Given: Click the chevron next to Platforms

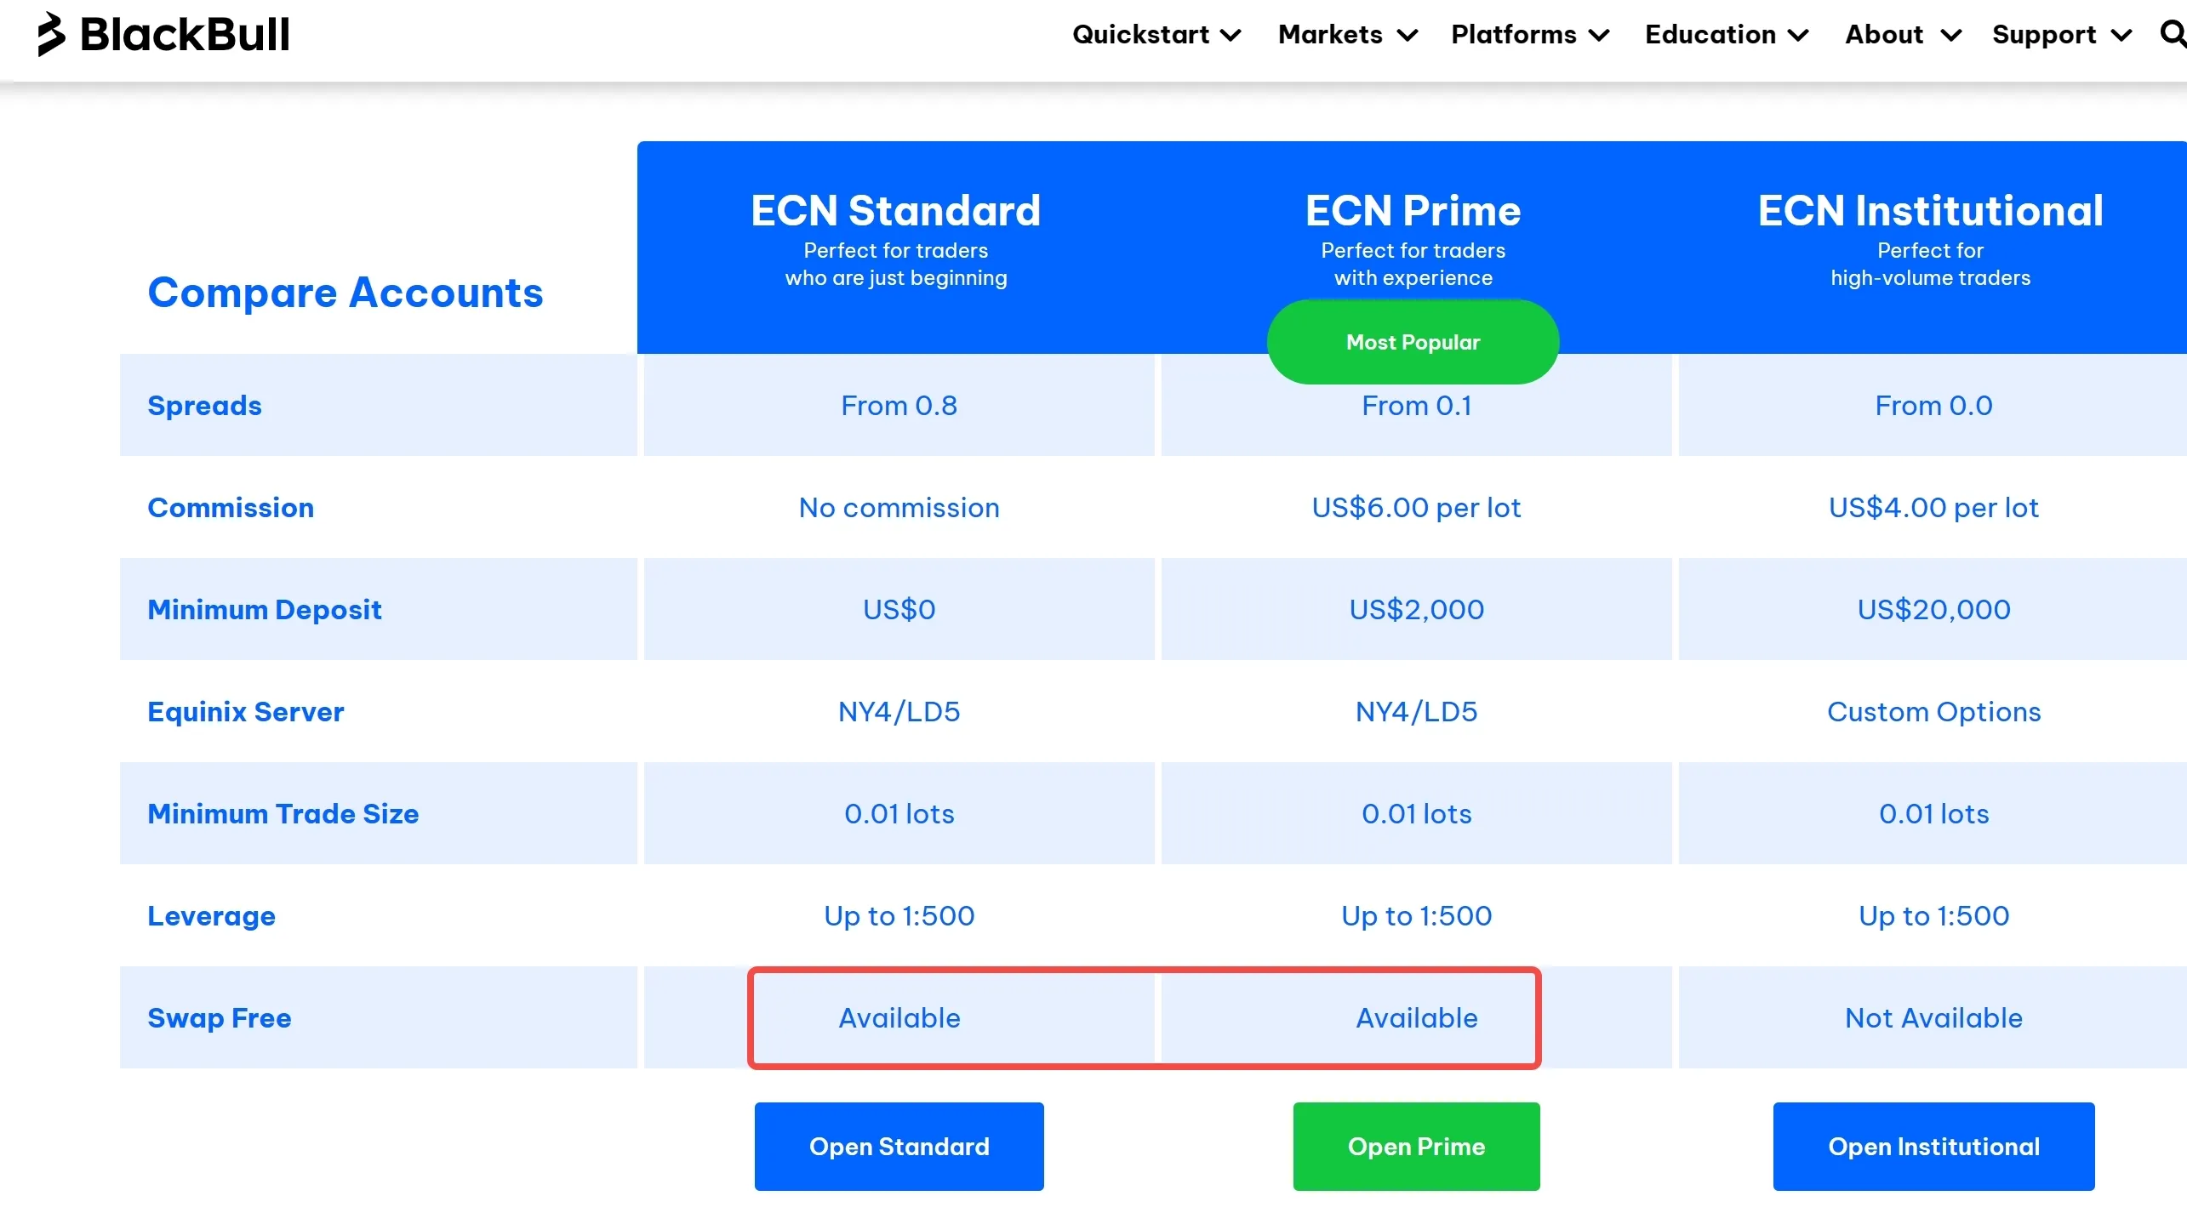Looking at the screenshot, I should click(1600, 36).
